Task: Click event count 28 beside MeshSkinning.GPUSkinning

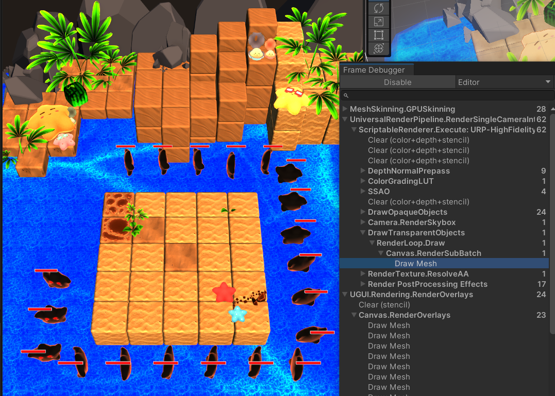Action: coord(541,109)
